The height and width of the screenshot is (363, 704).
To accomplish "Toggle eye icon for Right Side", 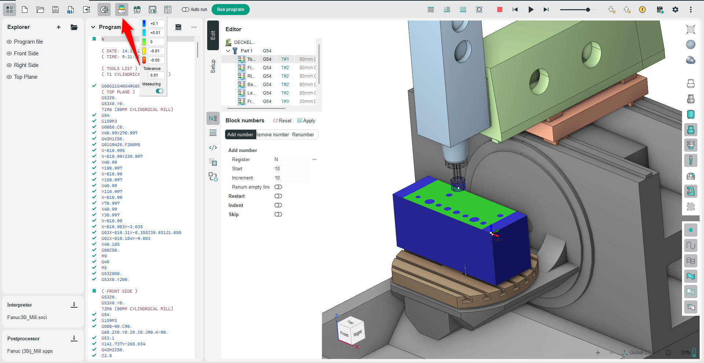I will point(9,65).
